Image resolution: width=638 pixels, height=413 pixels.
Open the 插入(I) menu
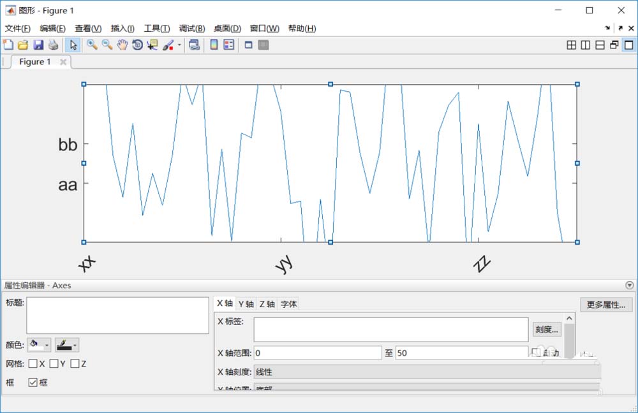122,29
